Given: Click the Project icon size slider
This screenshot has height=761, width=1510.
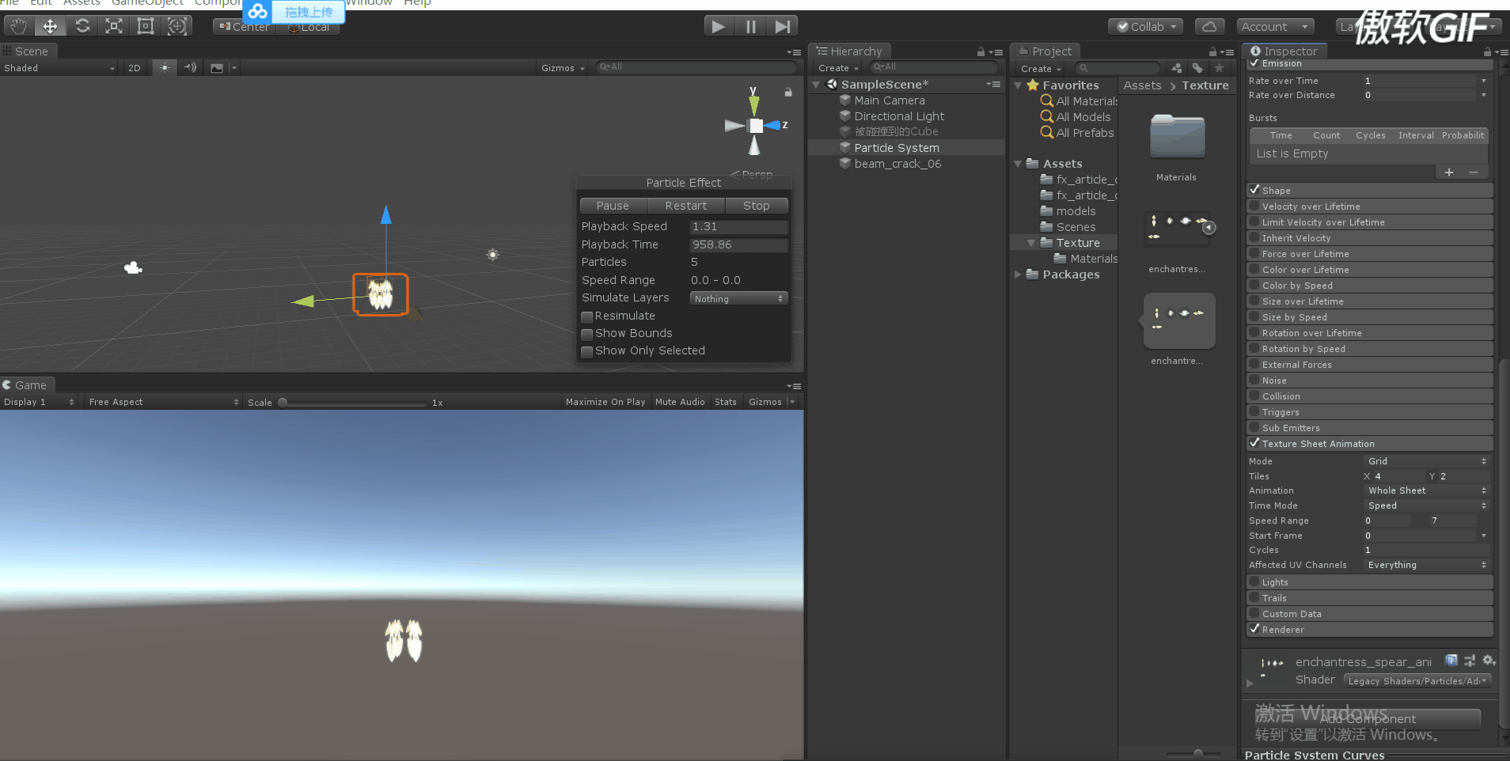Looking at the screenshot, I should click(1198, 753).
